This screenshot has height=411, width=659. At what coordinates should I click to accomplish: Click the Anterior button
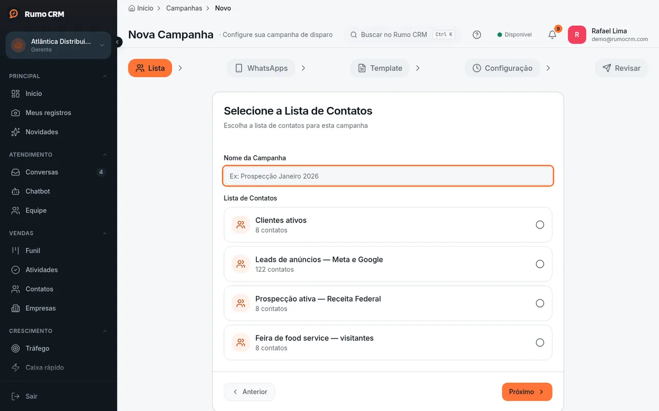pos(249,391)
